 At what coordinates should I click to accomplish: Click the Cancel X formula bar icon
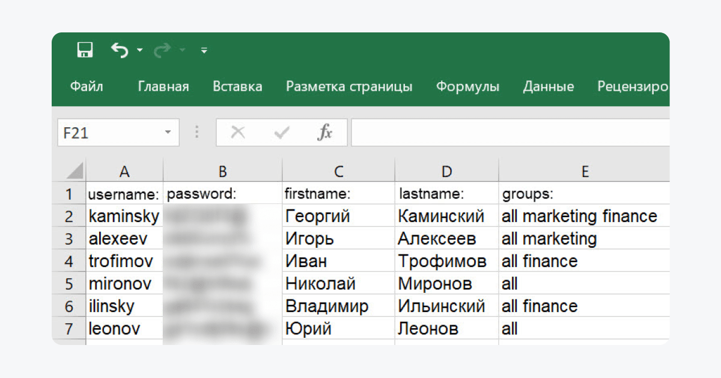(238, 133)
